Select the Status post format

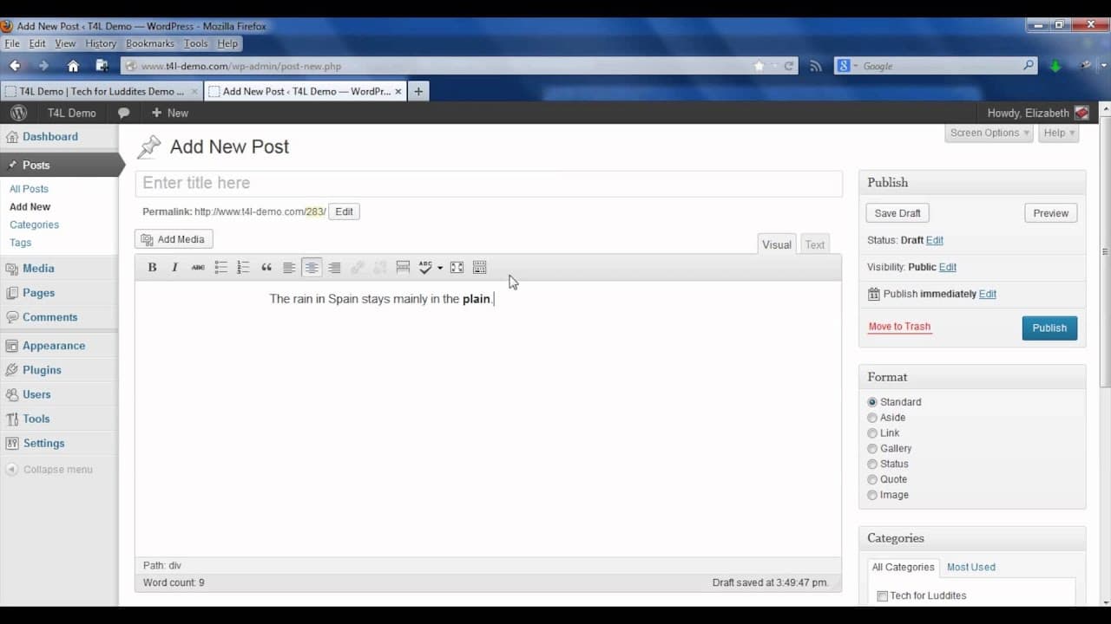[872, 465]
